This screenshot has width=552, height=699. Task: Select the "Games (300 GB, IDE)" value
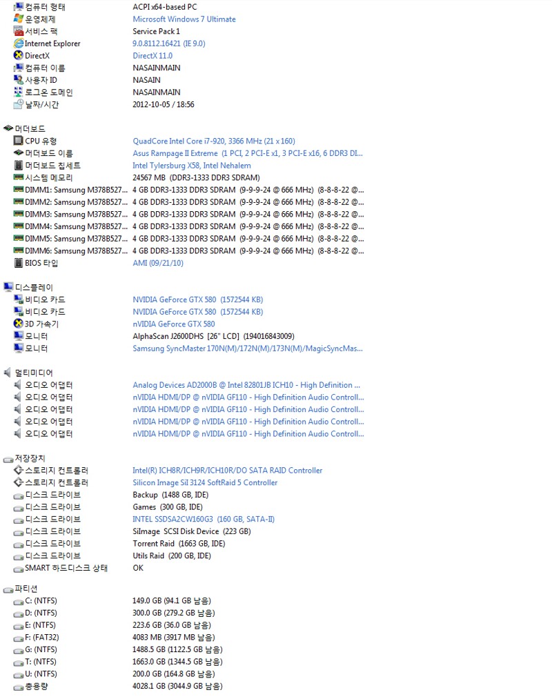point(168,507)
